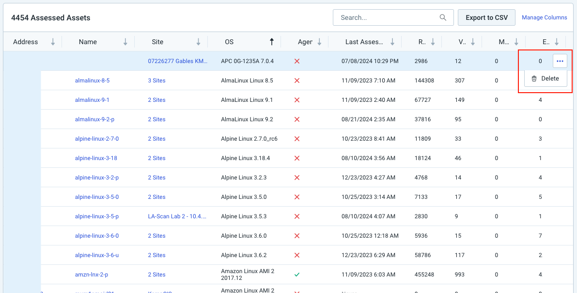Sort by Last Assessed column arrow
This screenshot has width=577, height=293.
(392, 42)
